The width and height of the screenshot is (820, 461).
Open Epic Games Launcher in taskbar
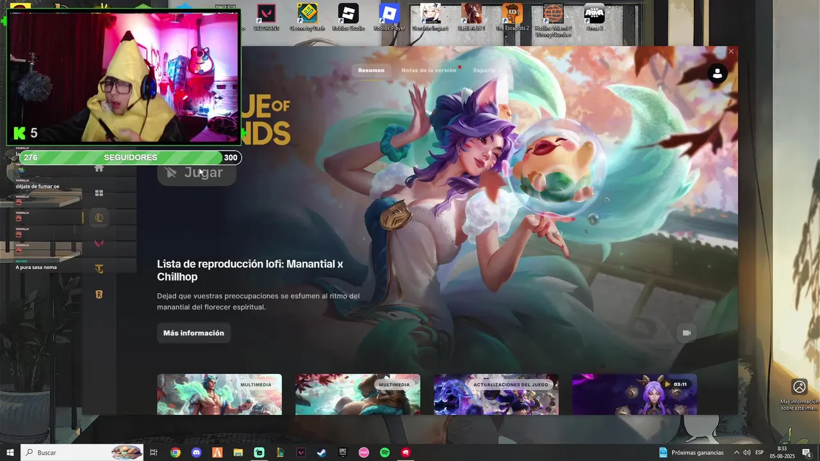coord(343,453)
